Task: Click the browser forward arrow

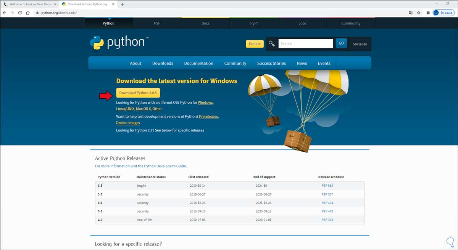Action: click(12, 13)
